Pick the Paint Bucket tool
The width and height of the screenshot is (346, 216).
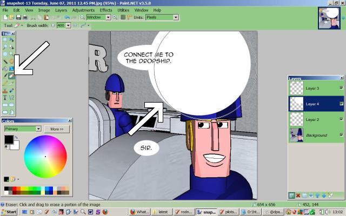5,69
